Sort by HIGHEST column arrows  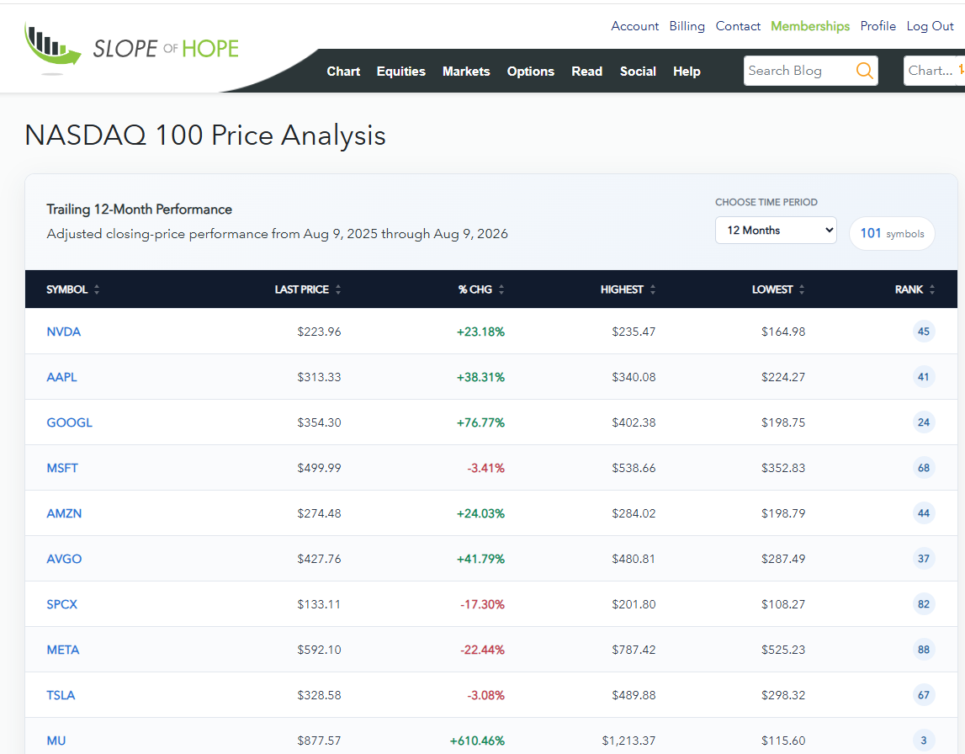click(x=653, y=289)
